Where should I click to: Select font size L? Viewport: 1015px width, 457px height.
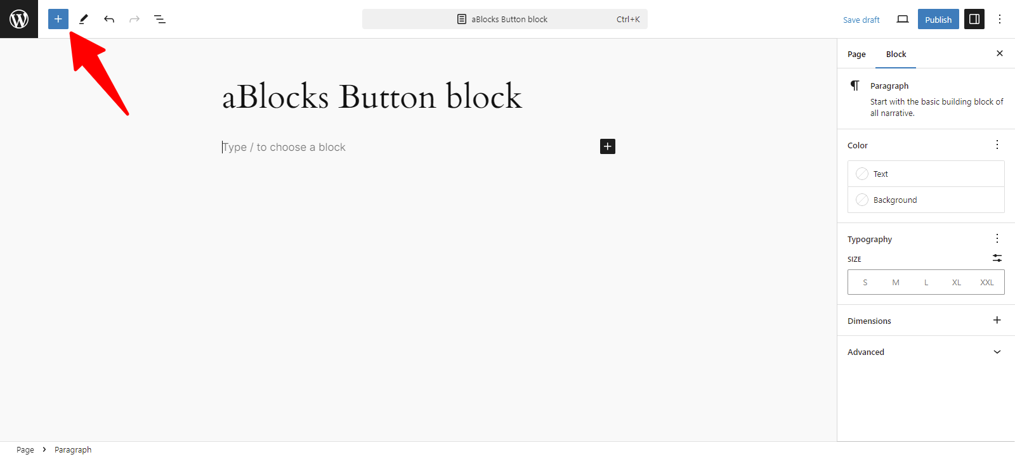(926, 283)
